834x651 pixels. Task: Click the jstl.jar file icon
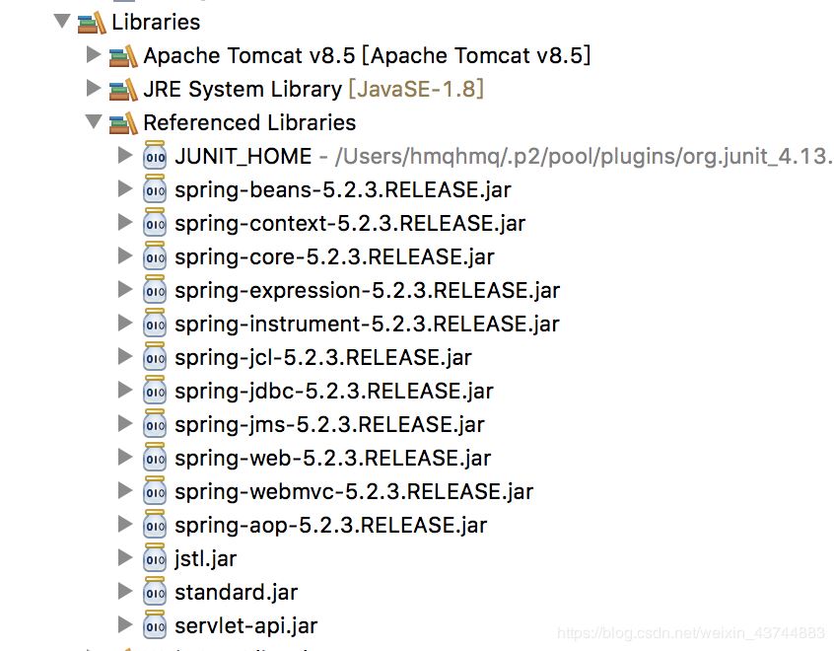(155, 558)
